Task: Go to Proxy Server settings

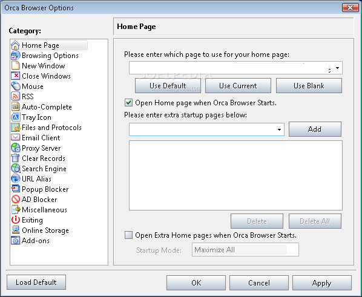Action: [x=41, y=148]
